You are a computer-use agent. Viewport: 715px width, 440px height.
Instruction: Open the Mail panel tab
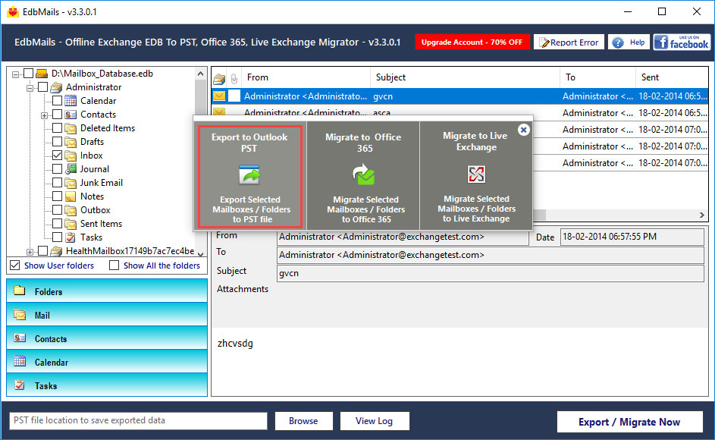tap(107, 315)
